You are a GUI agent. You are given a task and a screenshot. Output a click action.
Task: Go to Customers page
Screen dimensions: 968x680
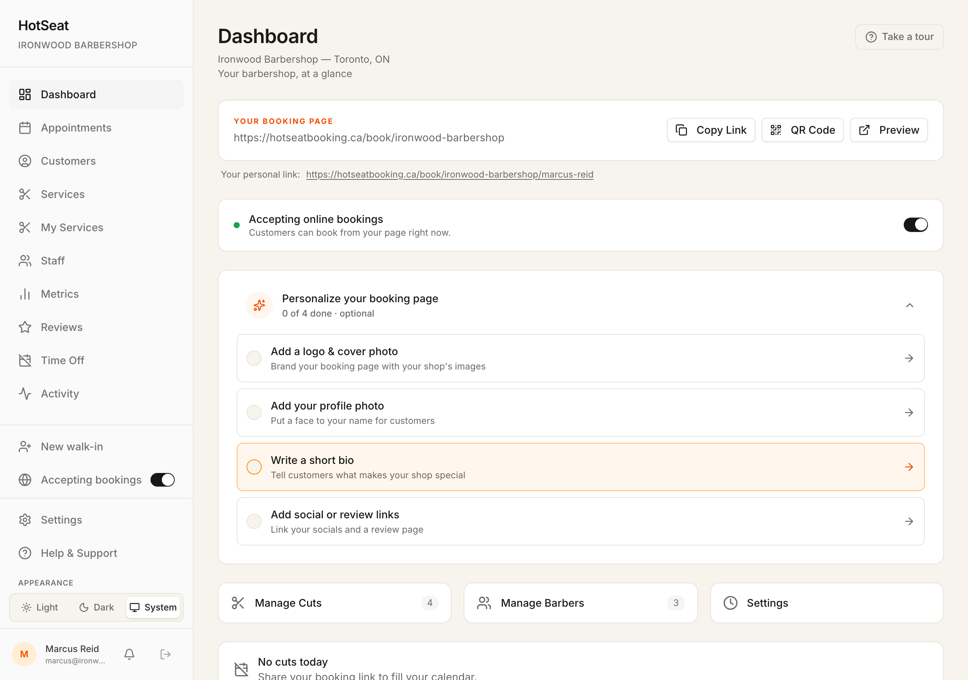tap(96, 161)
